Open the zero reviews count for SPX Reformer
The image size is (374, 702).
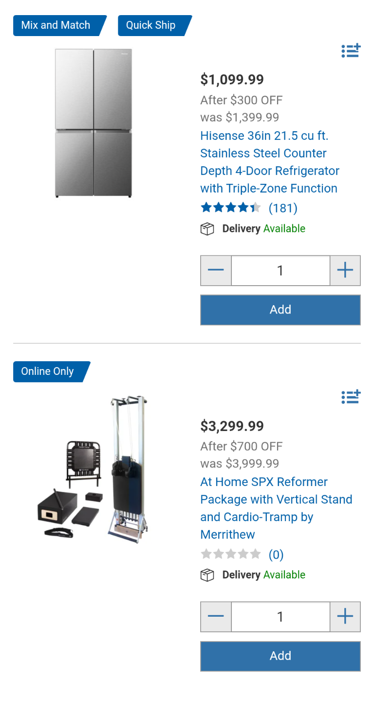point(276,555)
